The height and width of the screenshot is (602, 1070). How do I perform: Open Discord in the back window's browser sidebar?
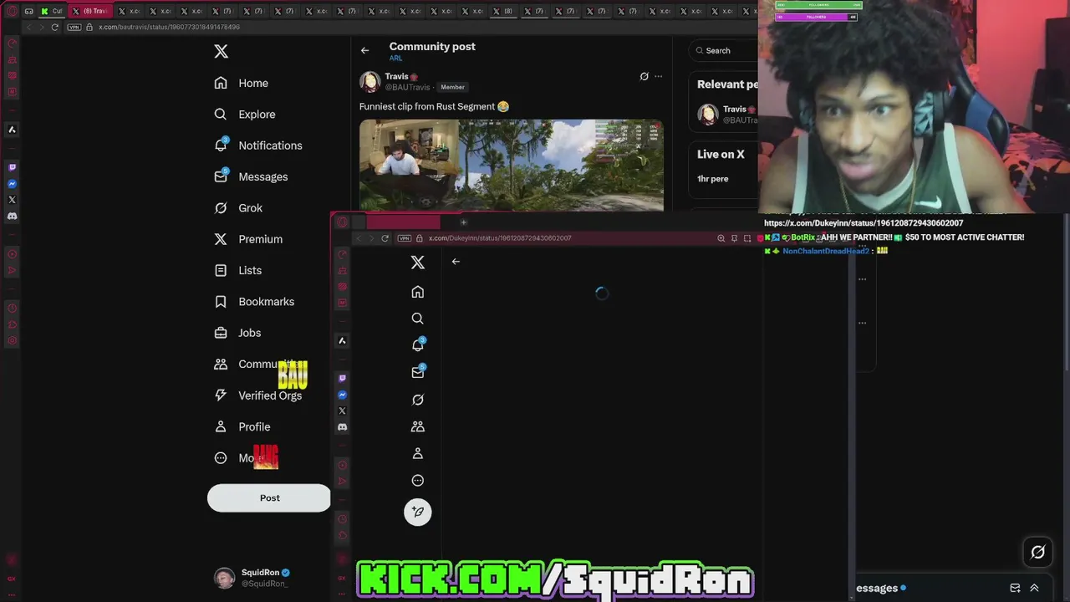tap(12, 216)
